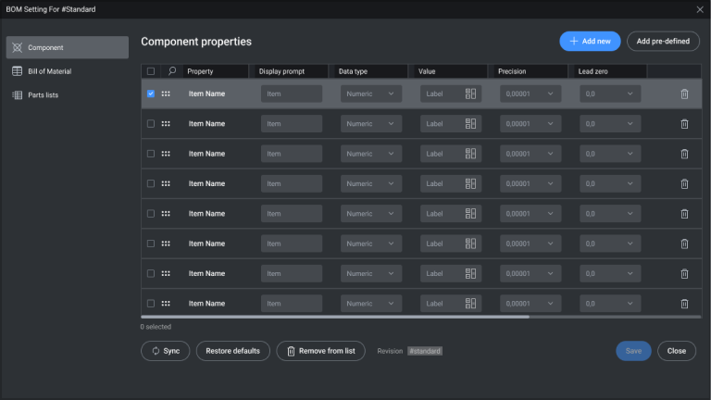Click the trash icon in the fifth row

[x=684, y=214]
